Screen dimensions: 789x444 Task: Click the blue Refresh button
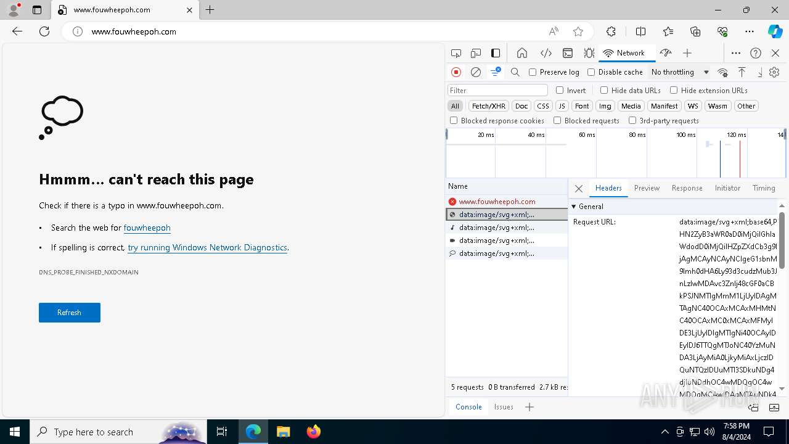pos(70,313)
